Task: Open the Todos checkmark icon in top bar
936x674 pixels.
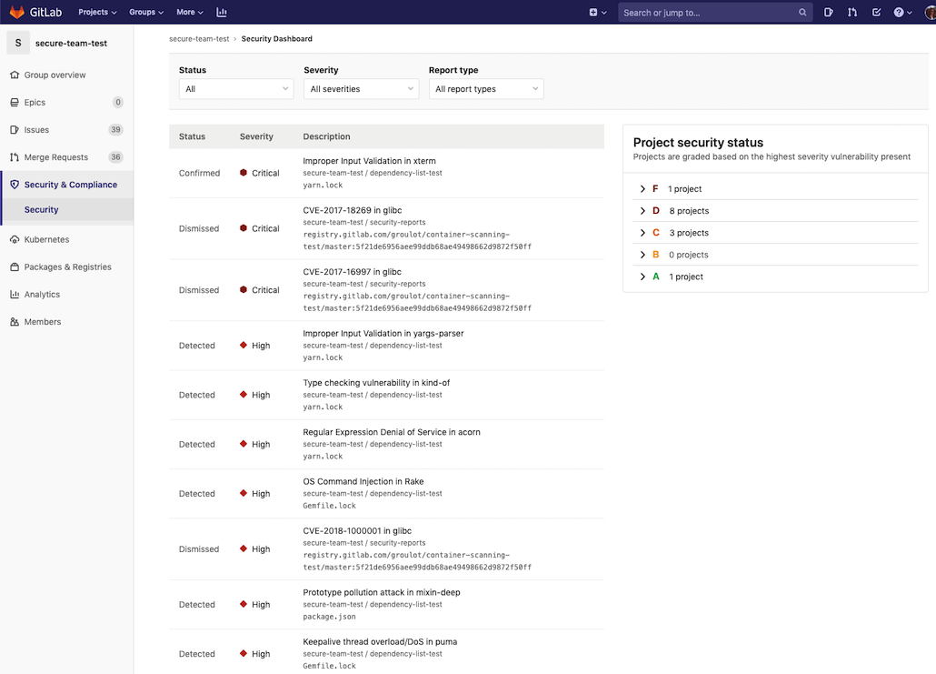Action: (x=875, y=12)
